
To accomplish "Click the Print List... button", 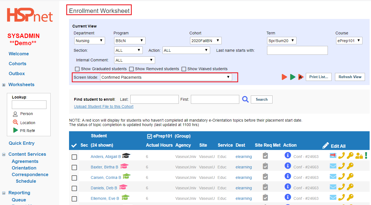I will (x=319, y=77).
